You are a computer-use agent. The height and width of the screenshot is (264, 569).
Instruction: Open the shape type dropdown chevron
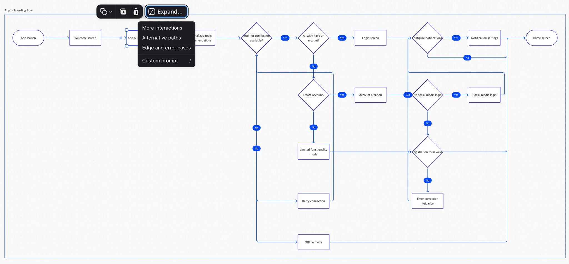point(111,12)
